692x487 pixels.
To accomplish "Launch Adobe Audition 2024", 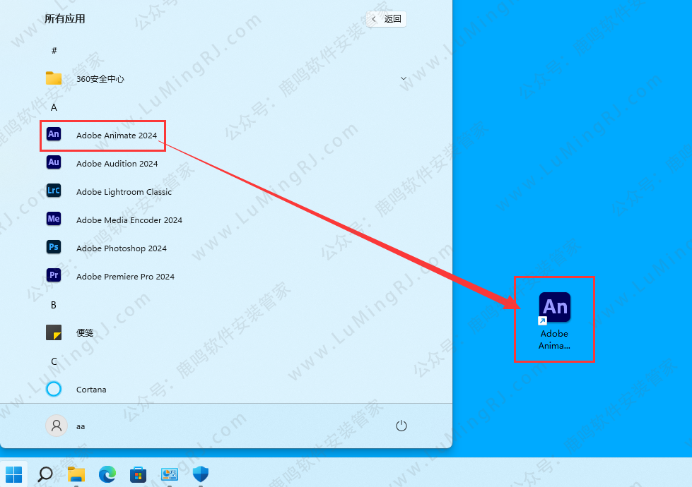I will tap(117, 163).
